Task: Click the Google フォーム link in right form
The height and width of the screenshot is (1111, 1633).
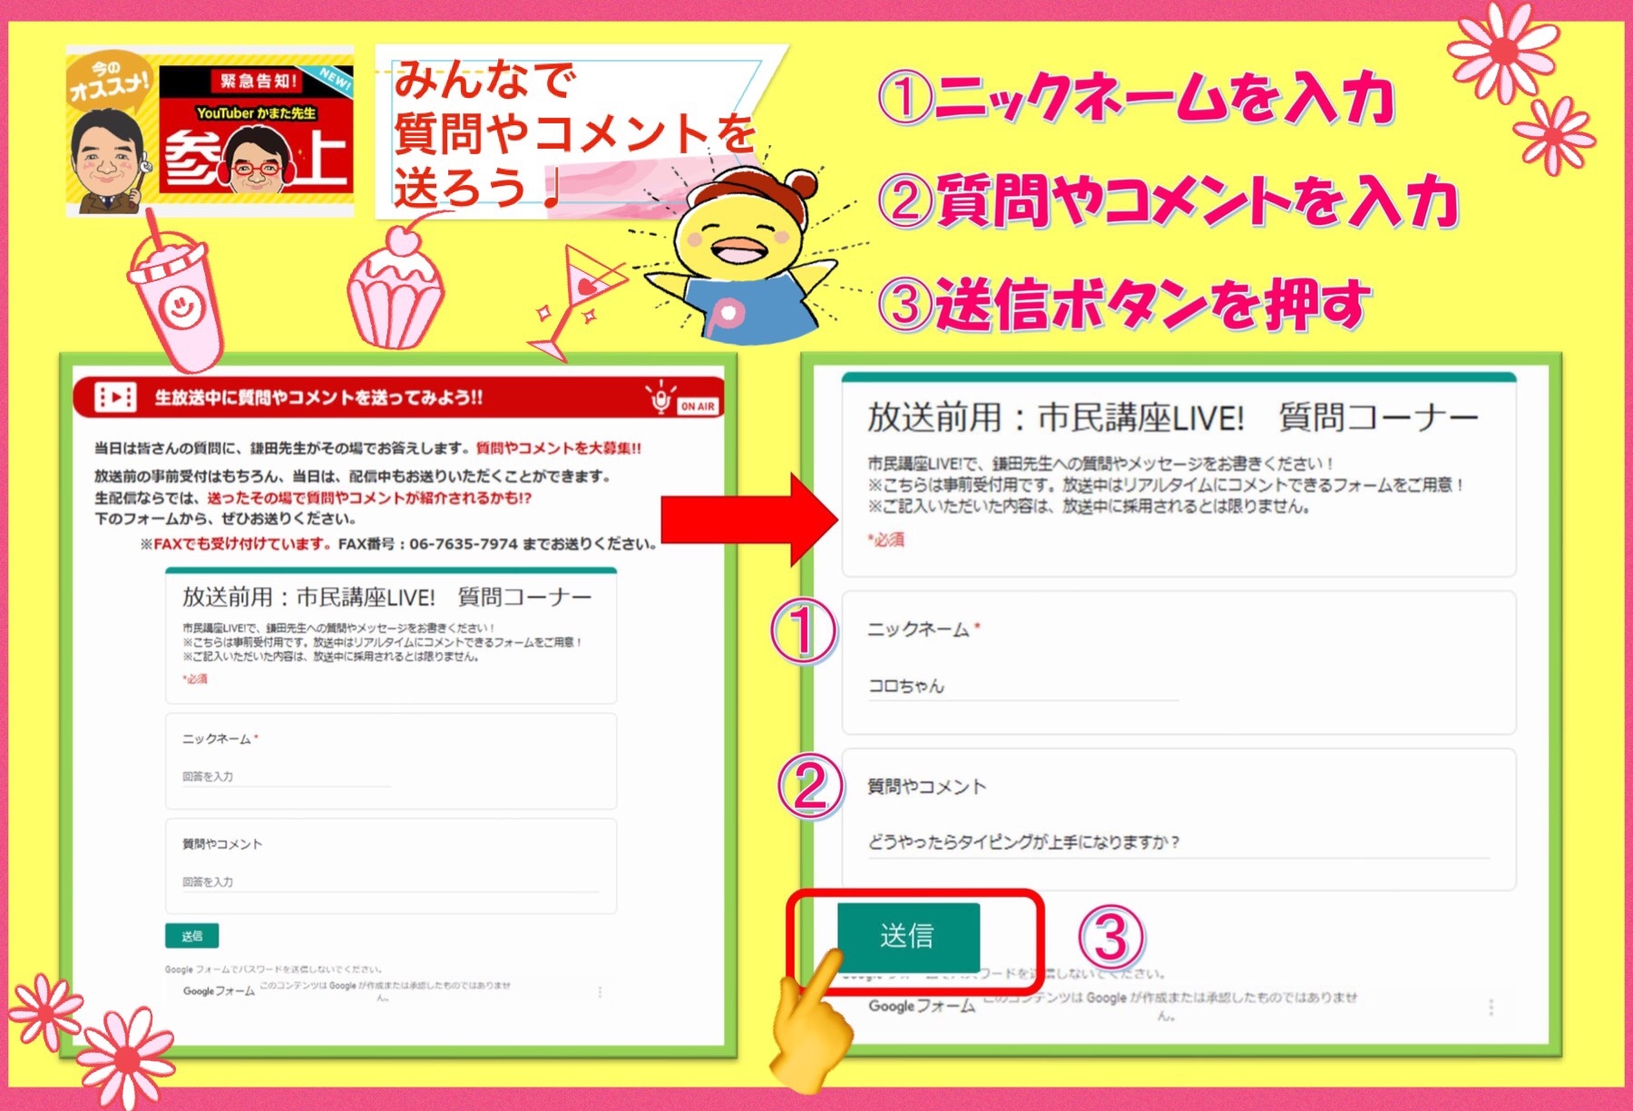Action: (921, 1006)
